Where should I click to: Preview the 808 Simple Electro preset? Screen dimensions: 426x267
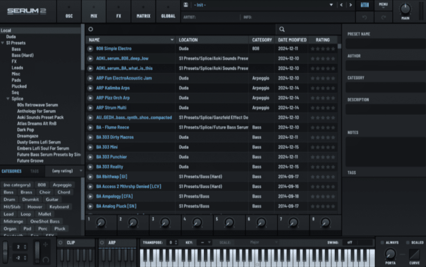click(90, 49)
